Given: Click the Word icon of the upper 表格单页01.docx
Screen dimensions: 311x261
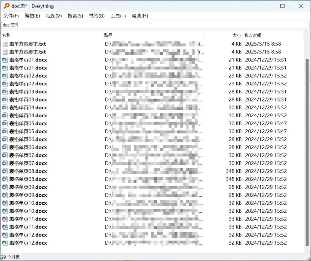Looking at the screenshot, I should pos(5,60).
